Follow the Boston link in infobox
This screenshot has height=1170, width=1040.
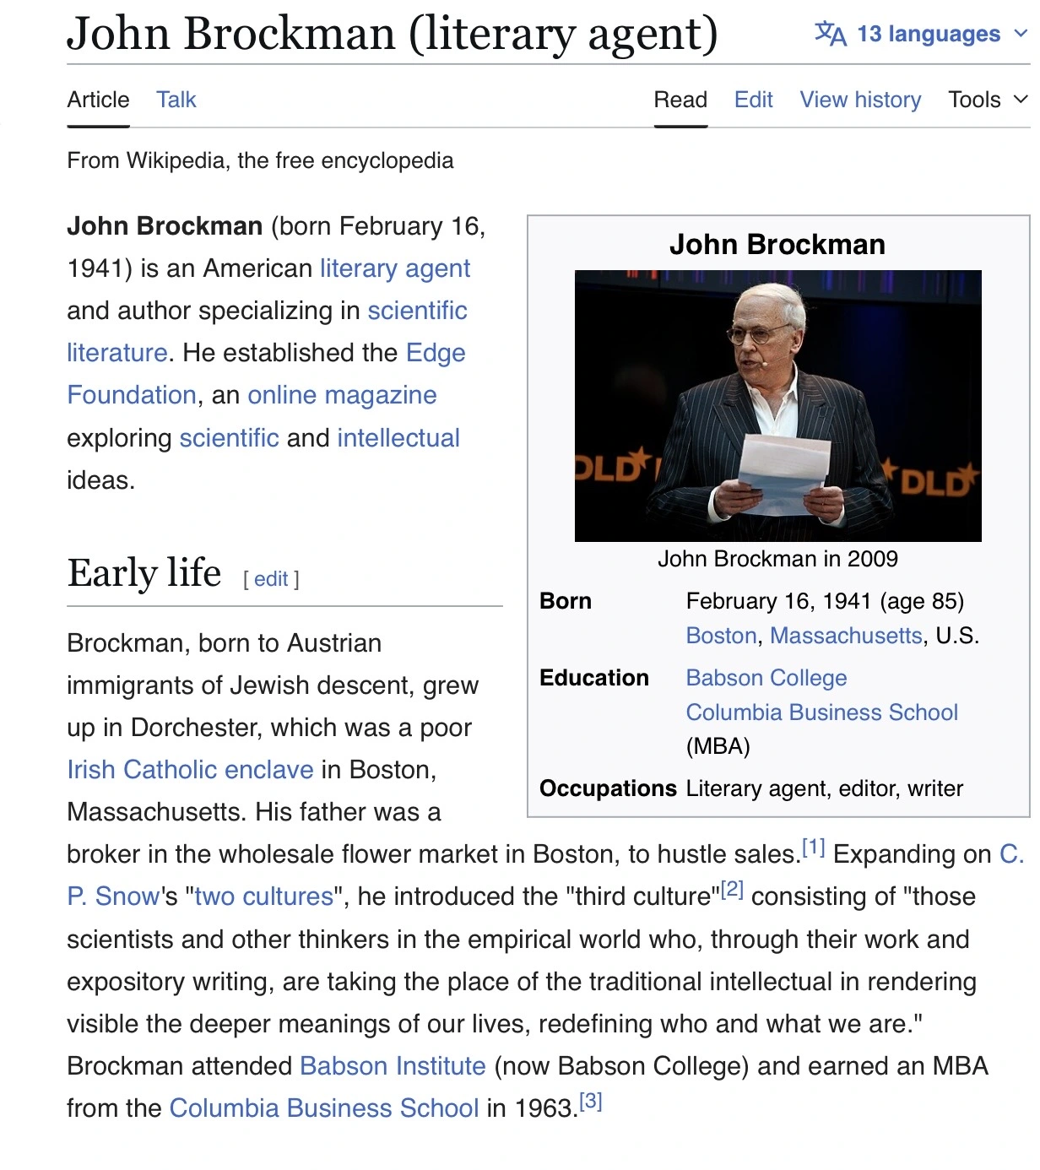click(x=721, y=636)
